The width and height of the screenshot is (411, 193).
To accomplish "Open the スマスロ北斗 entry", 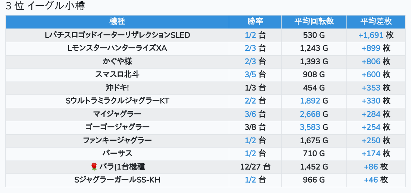I will tap(117, 74).
